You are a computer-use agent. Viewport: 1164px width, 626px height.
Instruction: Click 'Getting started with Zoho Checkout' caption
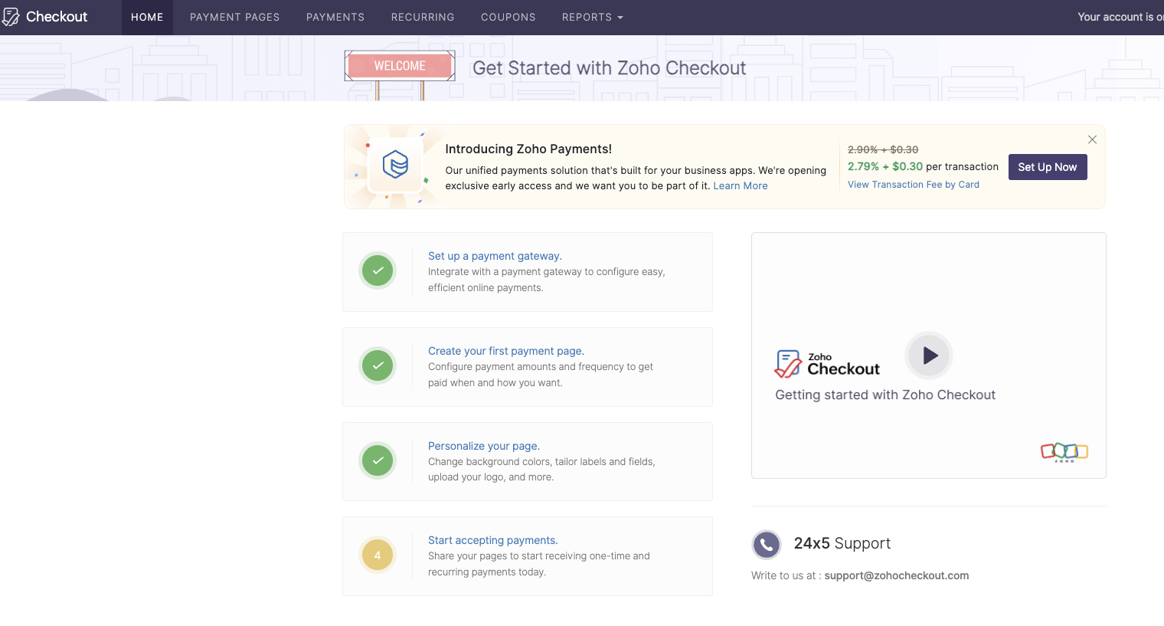tap(885, 395)
